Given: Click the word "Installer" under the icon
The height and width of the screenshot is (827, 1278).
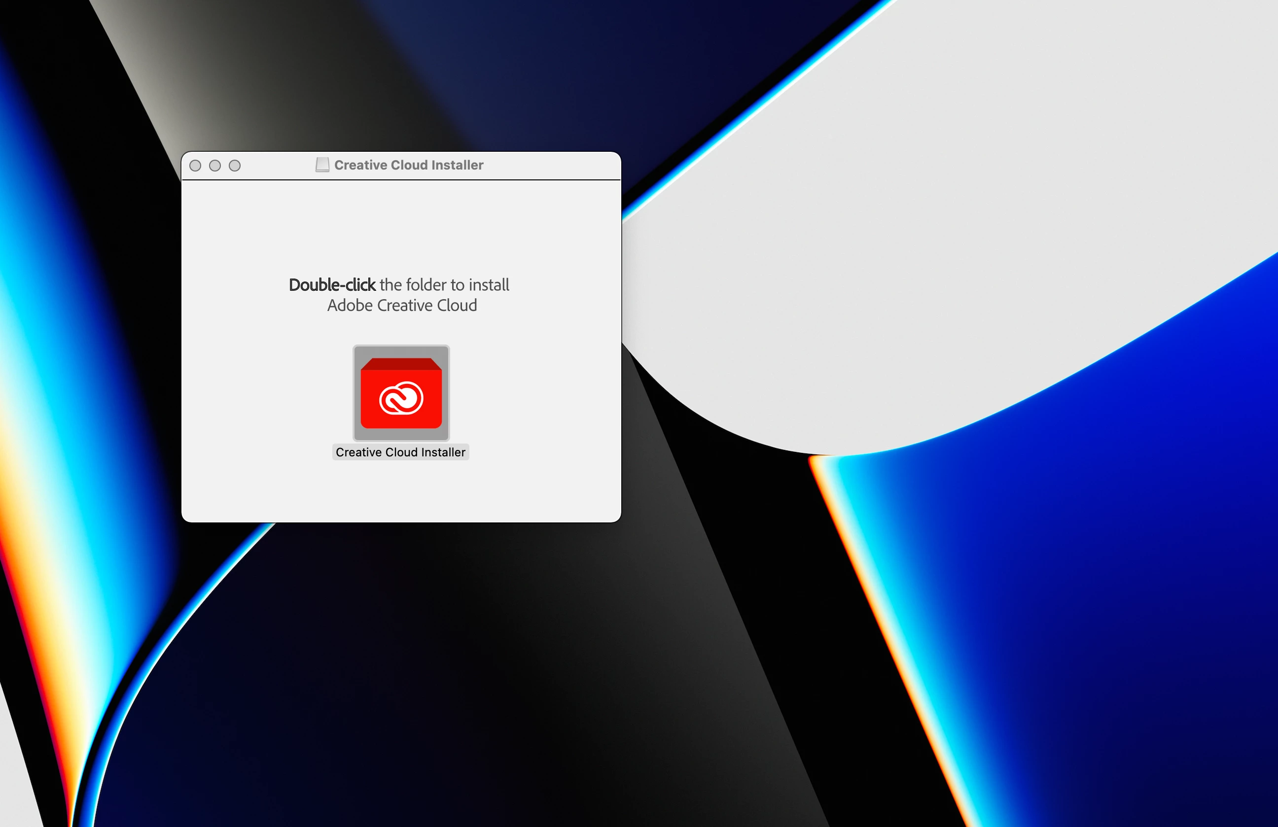Looking at the screenshot, I should click(x=444, y=452).
